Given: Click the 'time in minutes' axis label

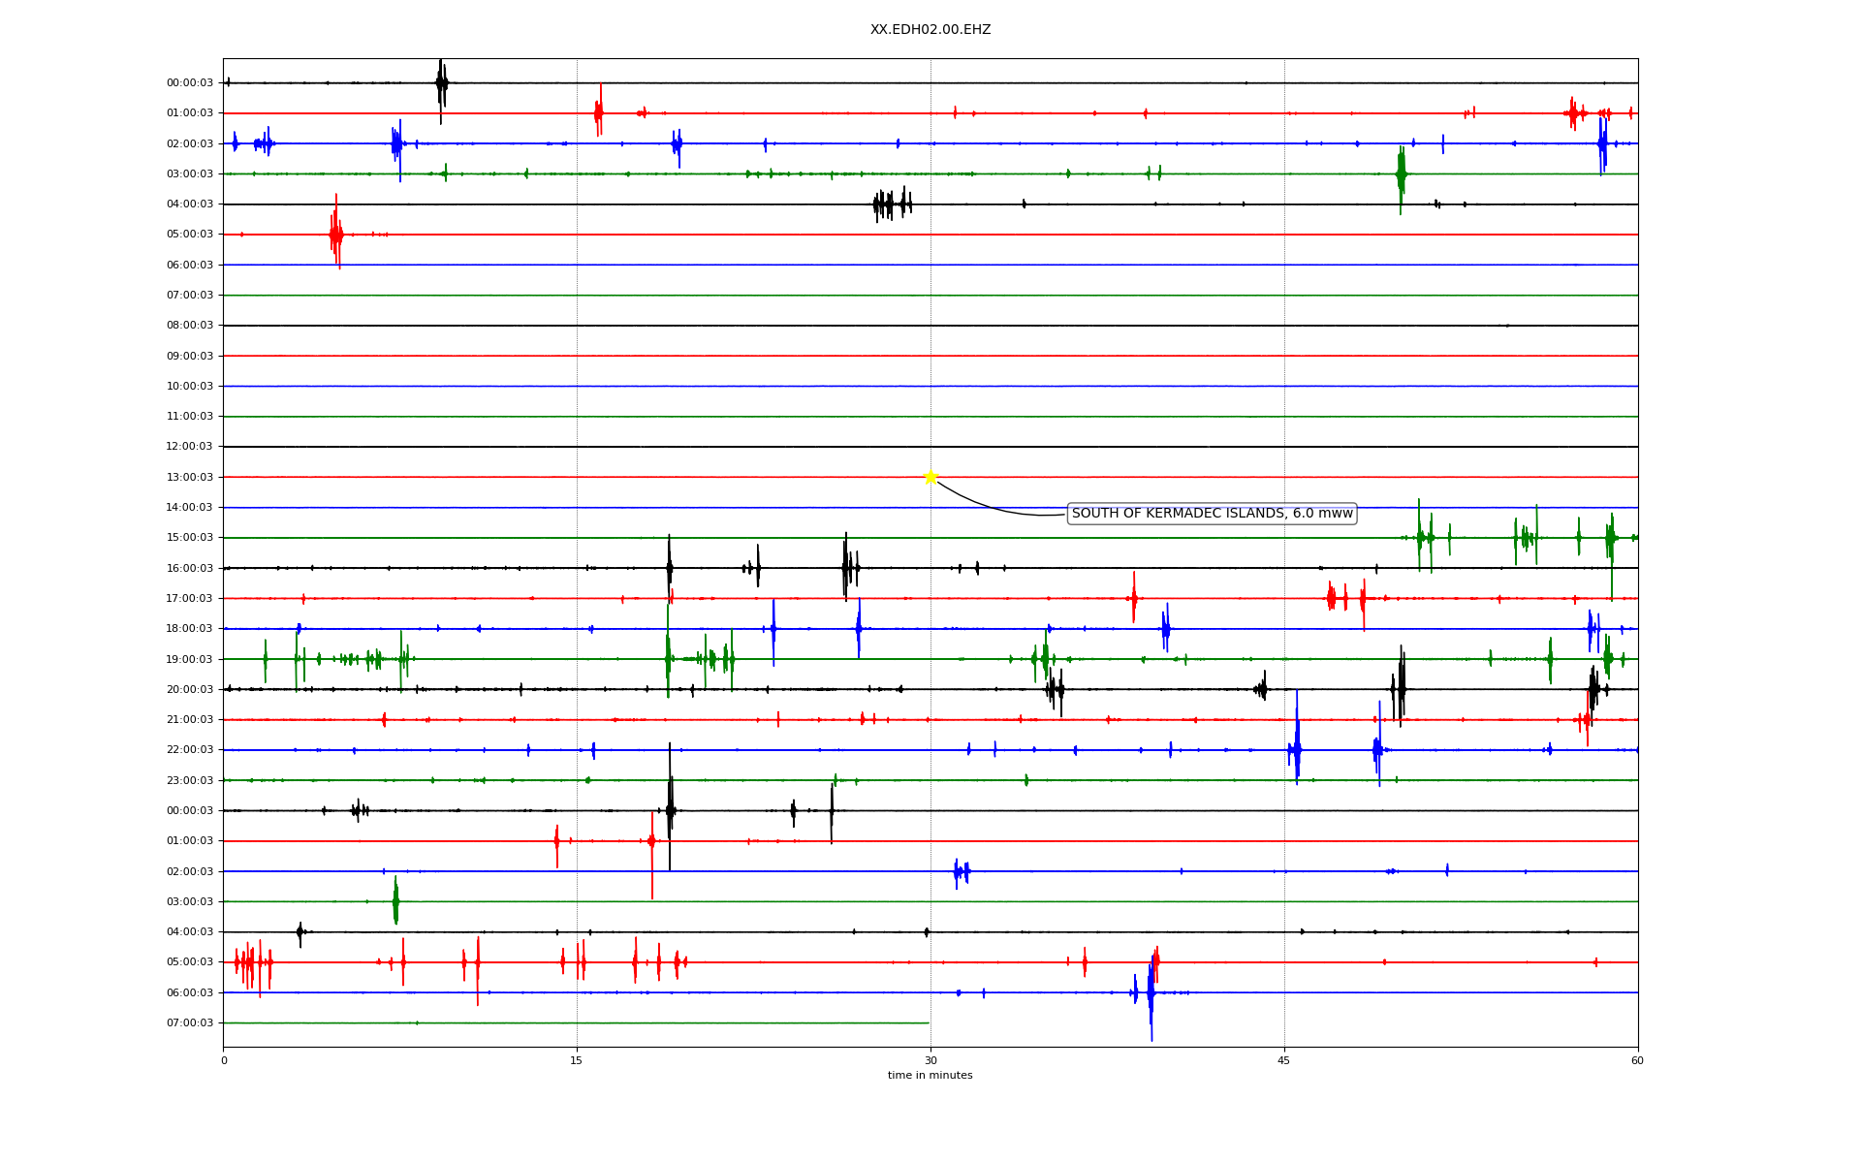Looking at the screenshot, I should (x=930, y=1075).
